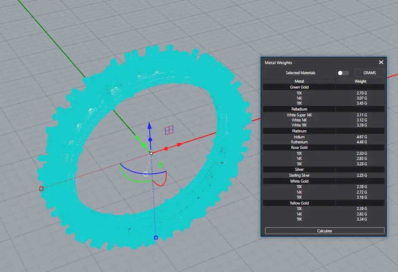The image size is (398, 272).
Task: Click the GRAMS unit button
Action: click(x=369, y=73)
